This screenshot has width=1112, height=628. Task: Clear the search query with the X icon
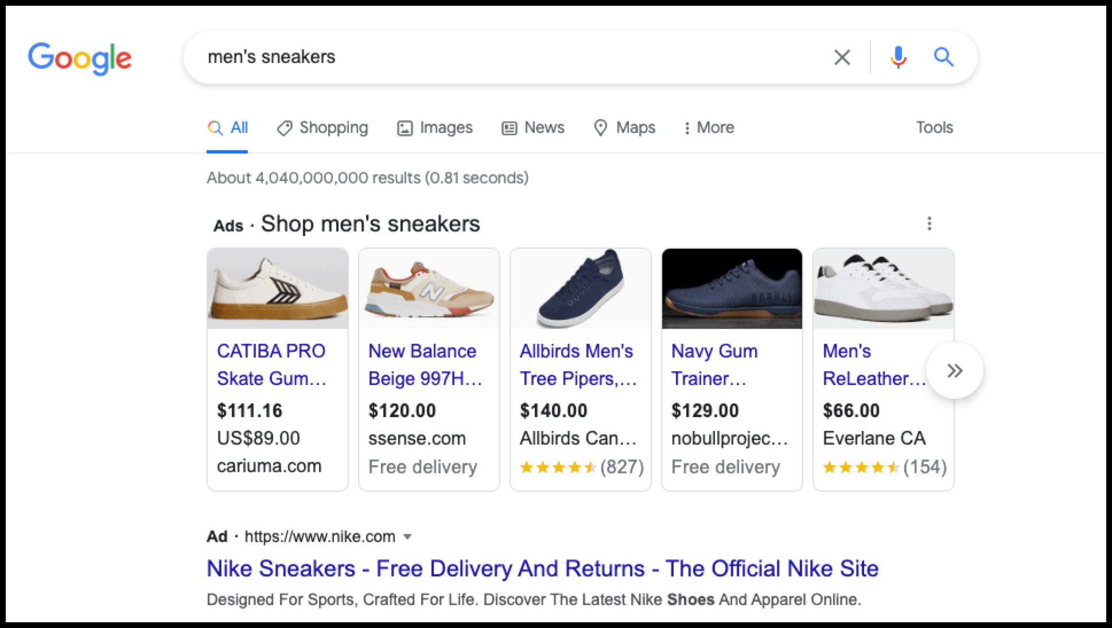842,57
